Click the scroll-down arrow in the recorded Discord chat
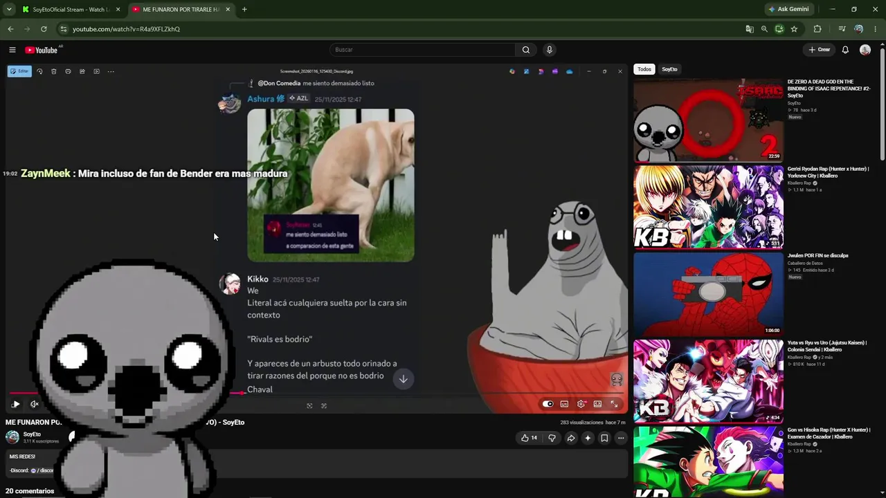Viewport: 886px width, 498px height. [404, 379]
